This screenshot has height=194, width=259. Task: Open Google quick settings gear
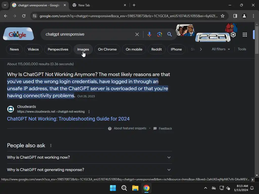pyautogui.click(x=233, y=35)
